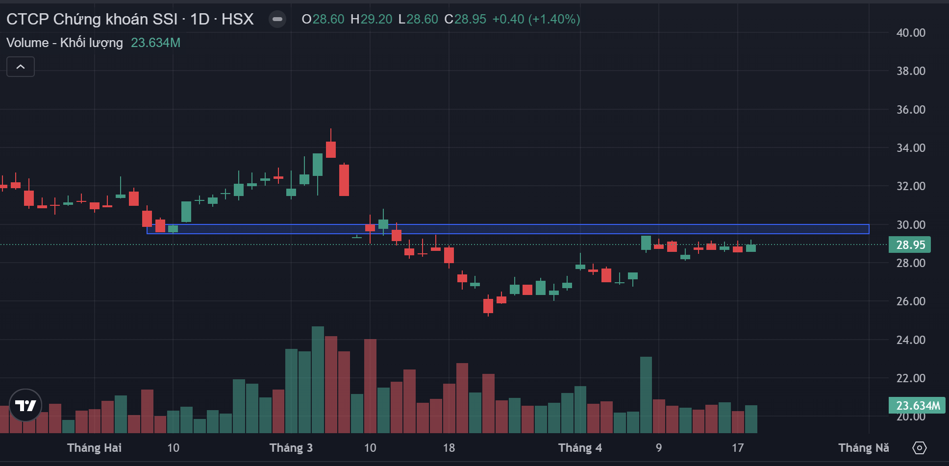Click the 17 date label on time axis
This screenshot has height=466, width=949.
[737, 448]
